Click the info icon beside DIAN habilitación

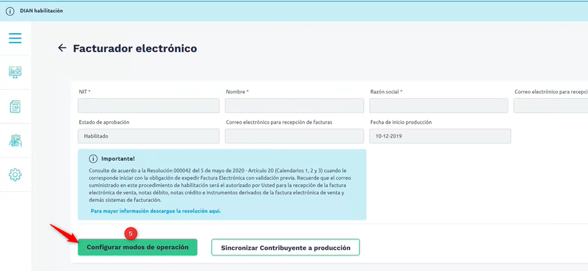(x=10, y=11)
